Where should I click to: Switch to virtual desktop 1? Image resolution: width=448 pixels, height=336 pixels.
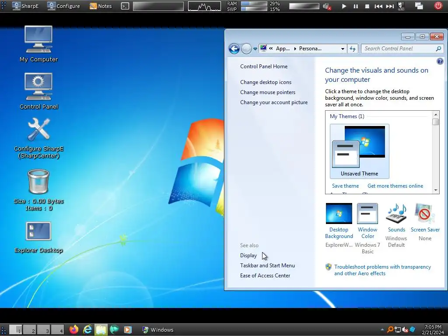[16, 330]
